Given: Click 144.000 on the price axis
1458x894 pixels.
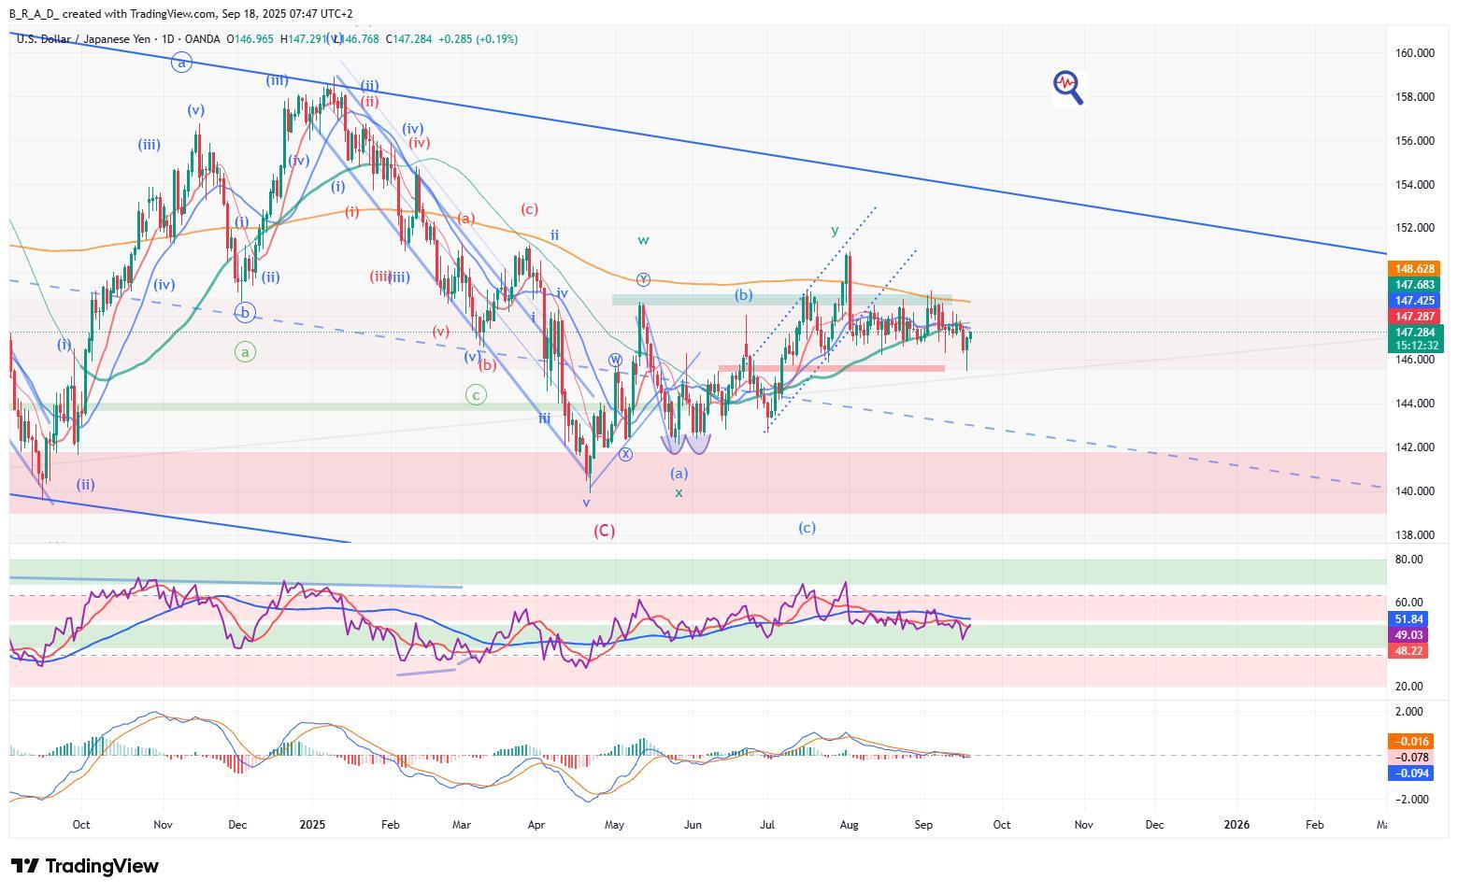Looking at the screenshot, I should [1415, 404].
